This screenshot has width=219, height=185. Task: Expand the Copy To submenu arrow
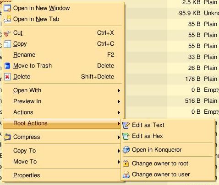(x=119, y=151)
